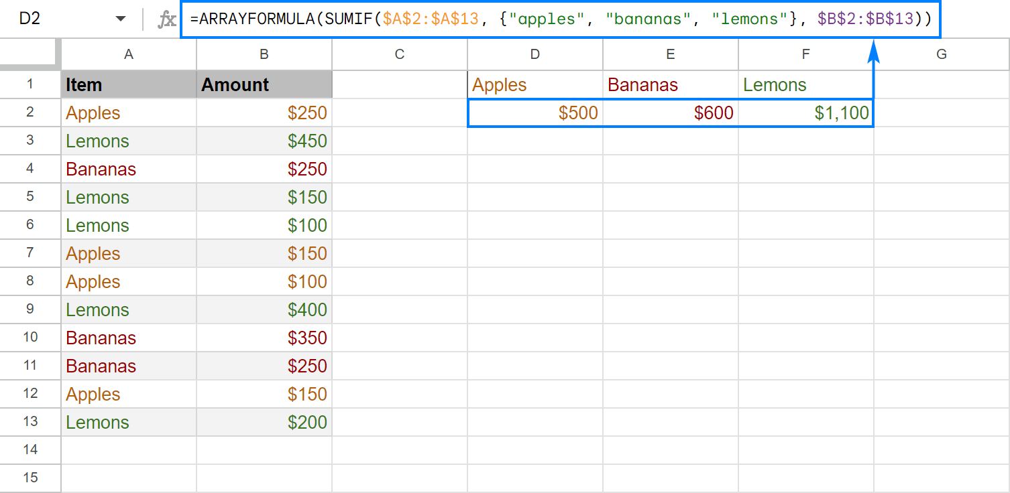Click Bananas label in cell E1
The width and height of the screenshot is (1010, 493).
[671, 84]
